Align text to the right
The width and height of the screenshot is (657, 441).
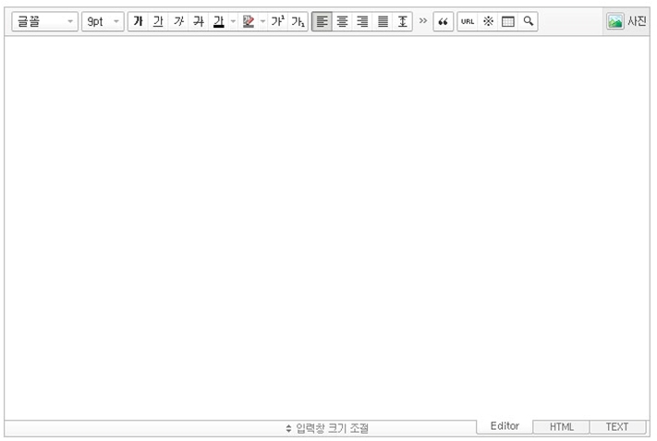pos(362,22)
